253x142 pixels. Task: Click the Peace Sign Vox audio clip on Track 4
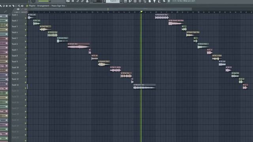point(193,34)
